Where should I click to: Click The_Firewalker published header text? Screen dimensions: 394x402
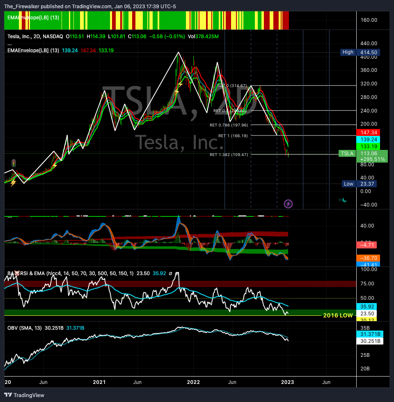[90, 7]
